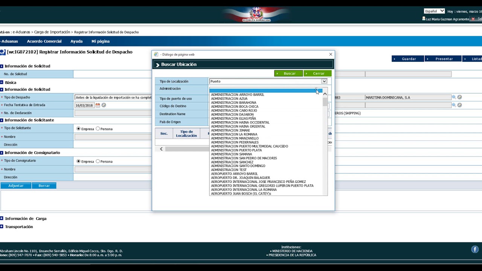Choose ADMINISTRACION MANZANILLO option
Viewport: 482px width, 271px height.
[235, 138]
